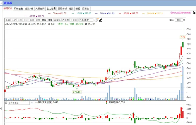Open the 日線(還原) period dropdown

point(86,20)
